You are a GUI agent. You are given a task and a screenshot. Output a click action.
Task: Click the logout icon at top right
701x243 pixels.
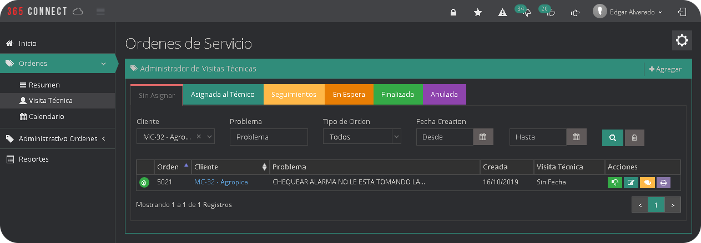coord(682,12)
